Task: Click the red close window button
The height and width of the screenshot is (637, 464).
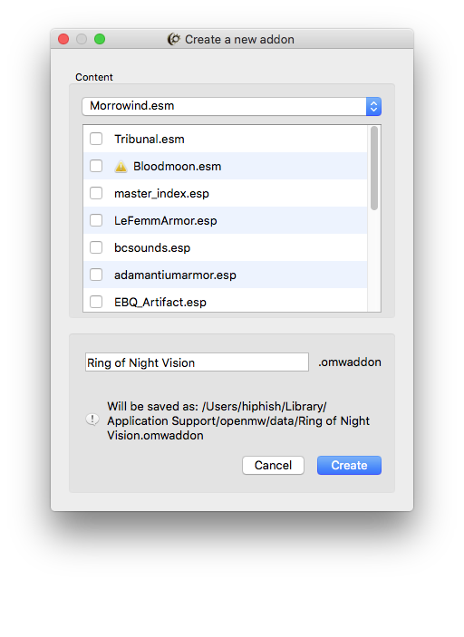Action: [63, 39]
